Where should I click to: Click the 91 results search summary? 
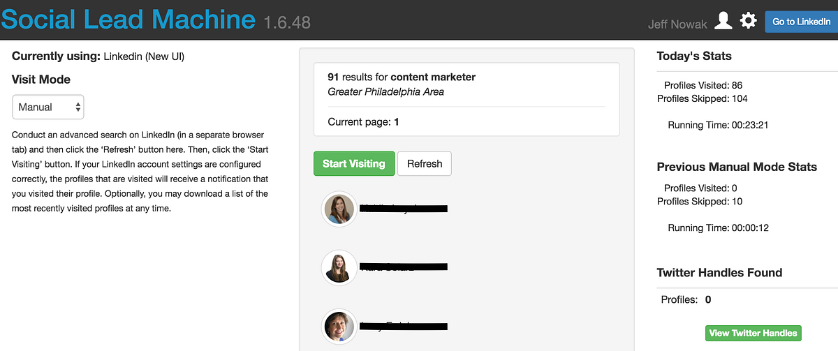coord(401,77)
